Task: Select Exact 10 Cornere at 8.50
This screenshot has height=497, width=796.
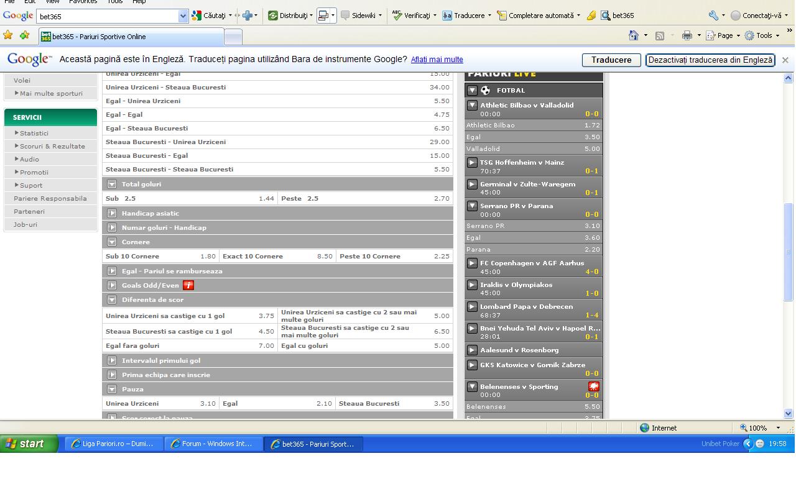Action: point(277,256)
